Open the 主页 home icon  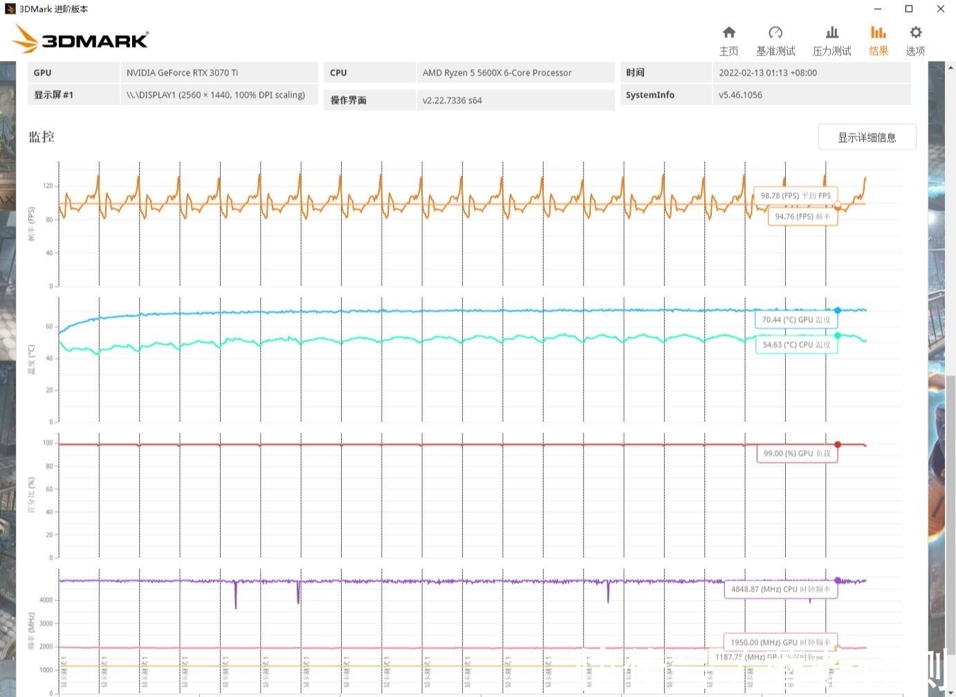coord(728,33)
